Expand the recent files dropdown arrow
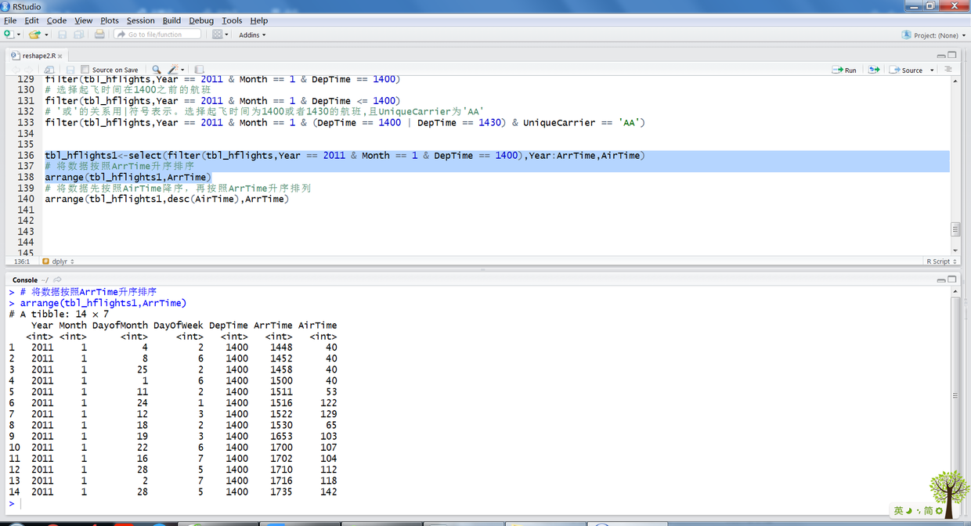This screenshot has width=971, height=526. click(46, 34)
